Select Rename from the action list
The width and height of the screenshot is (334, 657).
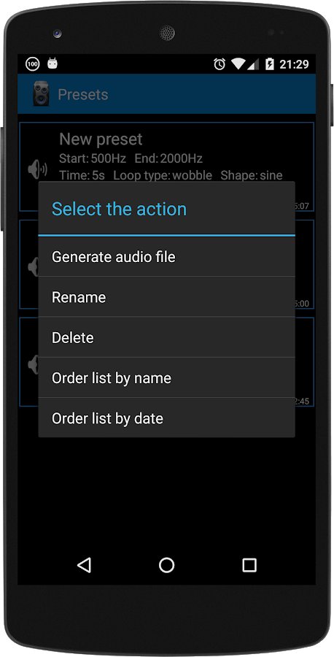pos(166,296)
